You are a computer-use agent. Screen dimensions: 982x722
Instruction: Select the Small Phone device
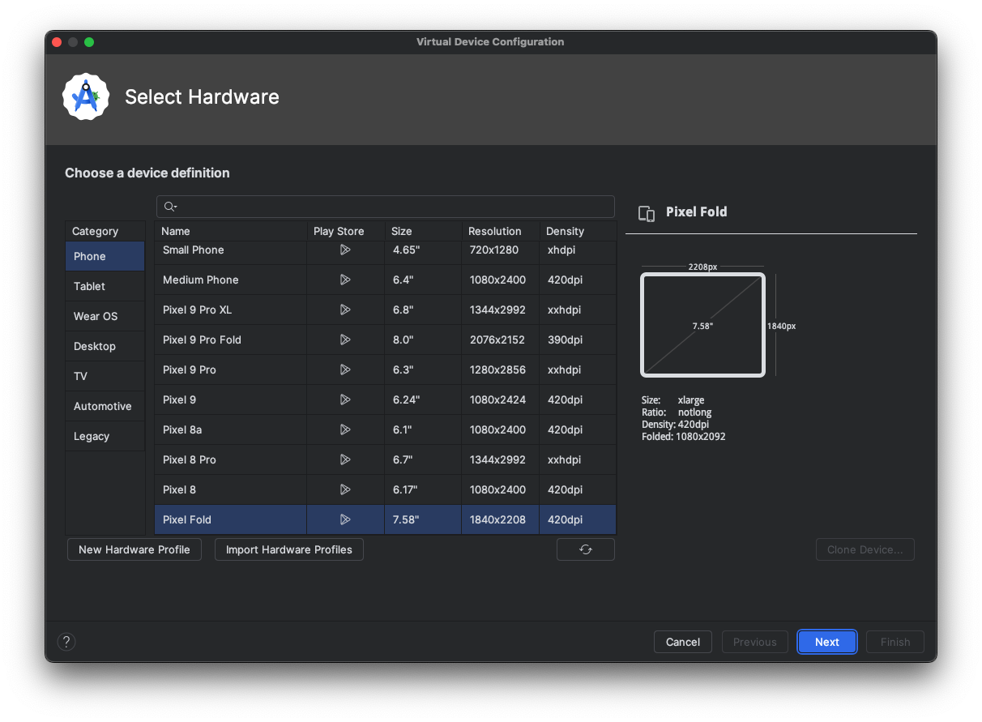pos(194,250)
